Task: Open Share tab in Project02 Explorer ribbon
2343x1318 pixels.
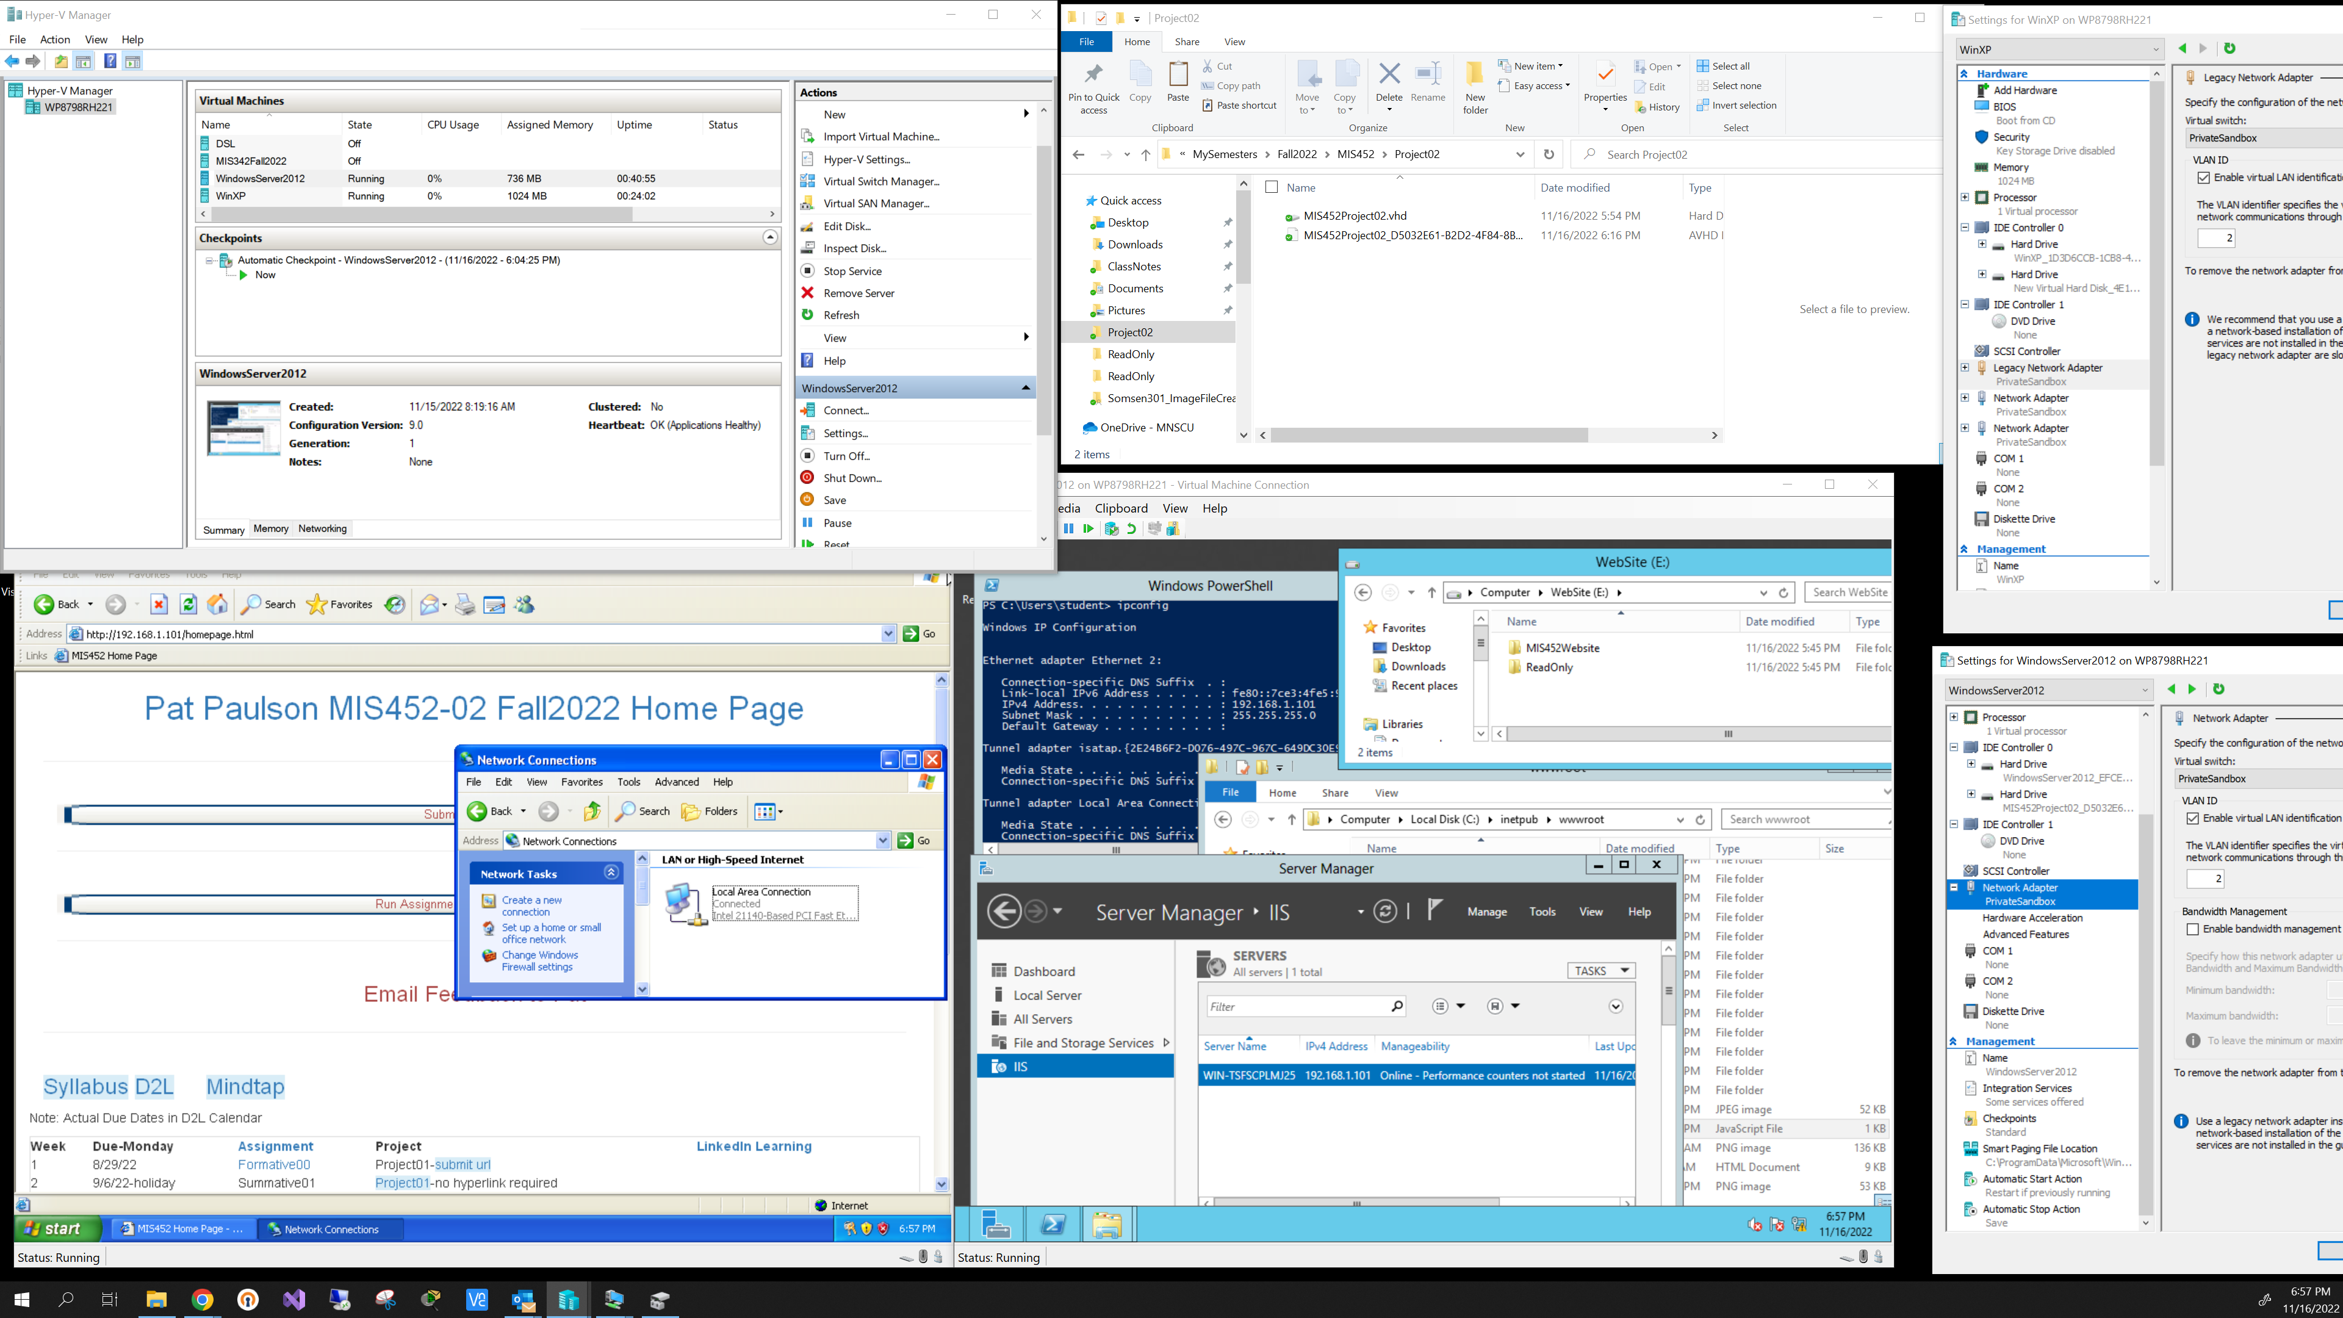Action: point(1186,42)
